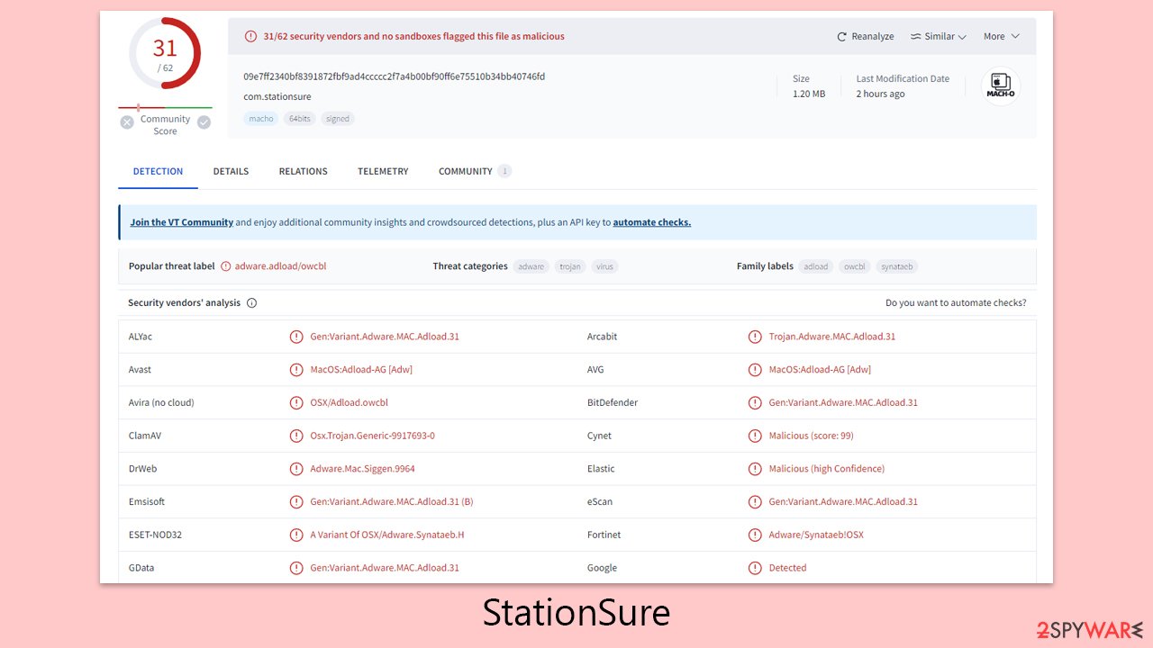The height and width of the screenshot is (648, 1153).
Task: Click the Reanalyze refresh icon
Action: pyautogui.click(x=842, y=36)
